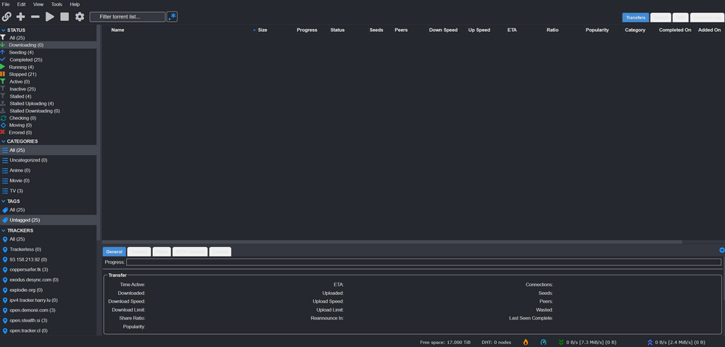The image size is (725, 347).
Task: Click the plus Add Torrent File icon
Action: tap(21, 17)
